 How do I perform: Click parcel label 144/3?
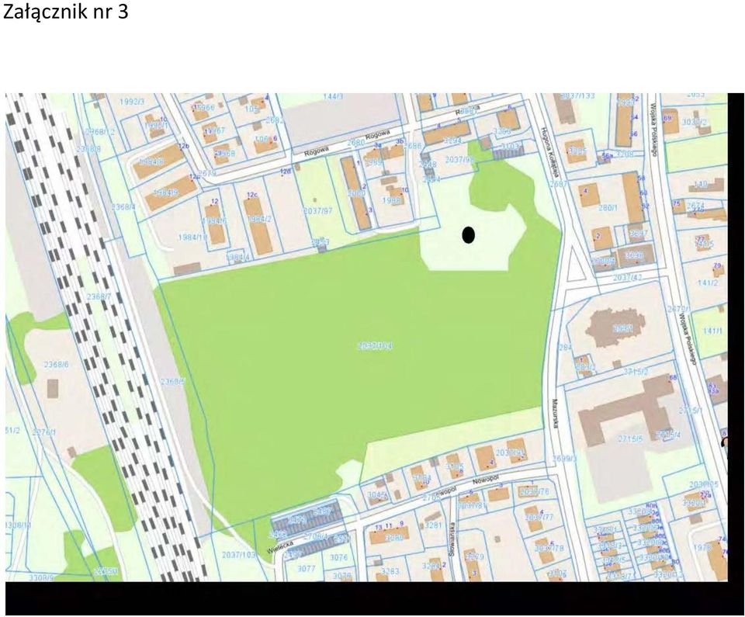tap(333, 96)
